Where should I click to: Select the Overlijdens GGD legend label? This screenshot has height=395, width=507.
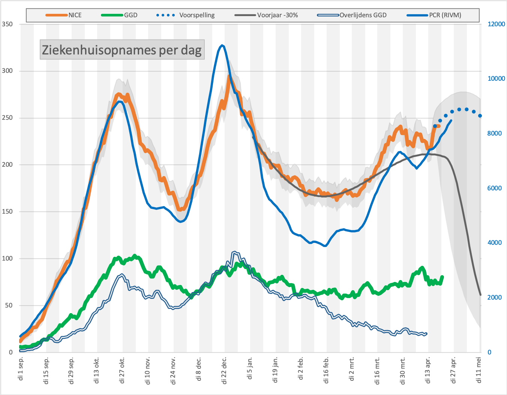(363, 15)
